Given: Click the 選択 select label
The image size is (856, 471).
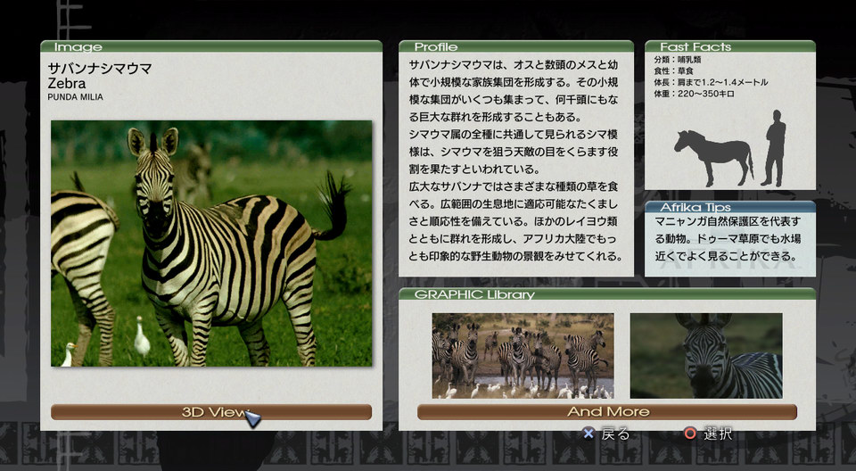Looking at the screenshot, I should (x=718, y=434).
